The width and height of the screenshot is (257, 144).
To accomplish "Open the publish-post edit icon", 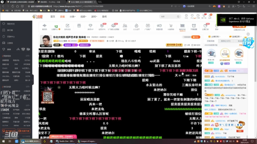I will [x=67, y=27].
